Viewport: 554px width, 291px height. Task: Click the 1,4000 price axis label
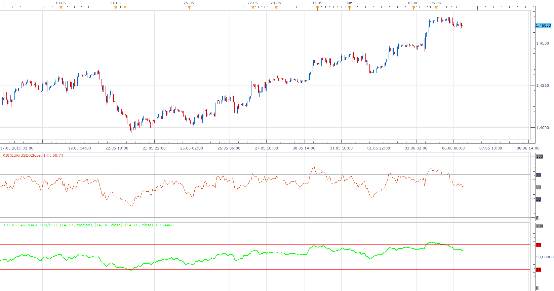pos(542,128)
